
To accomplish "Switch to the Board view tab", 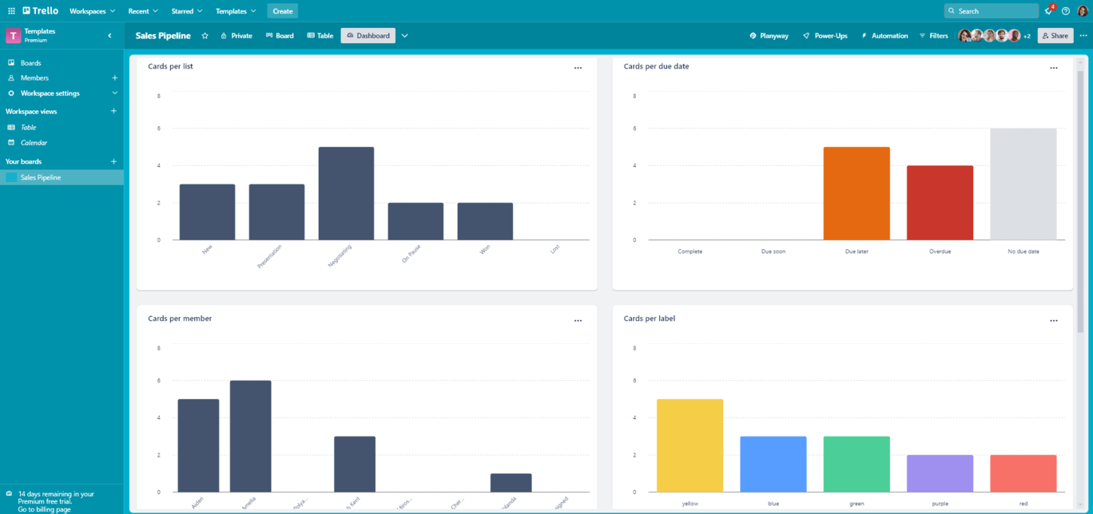I will 280,36.
